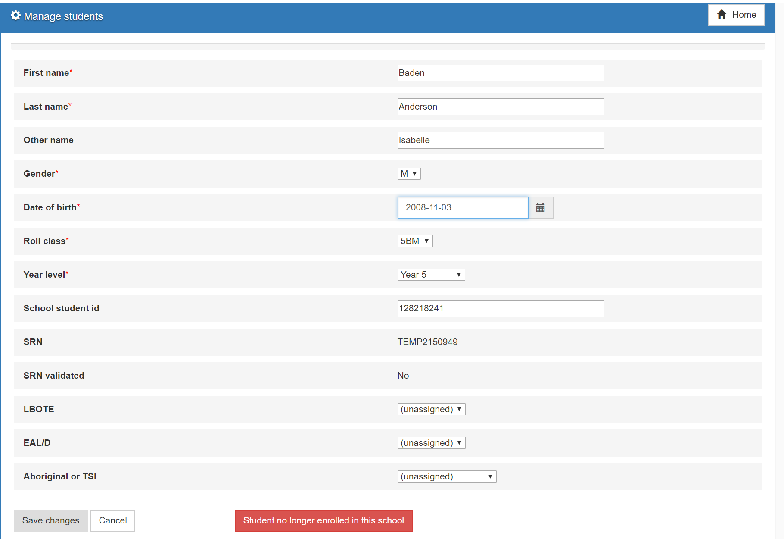Open the Roll class dropdown showing 5BM

[415, 241]
